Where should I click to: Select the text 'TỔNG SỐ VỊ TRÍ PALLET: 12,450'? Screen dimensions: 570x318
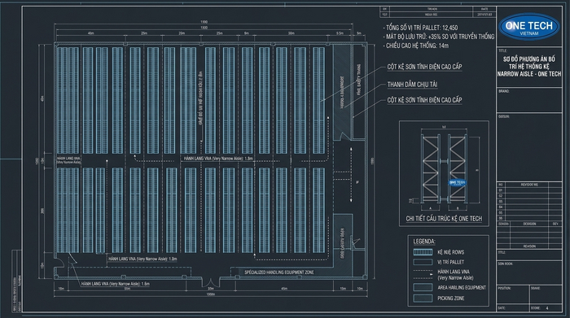(422, 28)
